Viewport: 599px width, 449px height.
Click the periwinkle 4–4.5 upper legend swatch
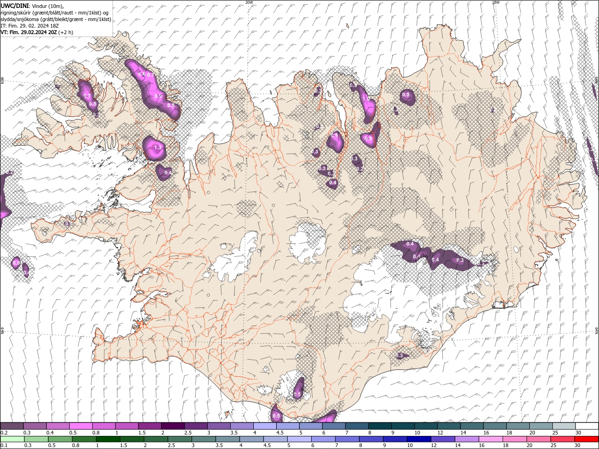pos(264,426)
